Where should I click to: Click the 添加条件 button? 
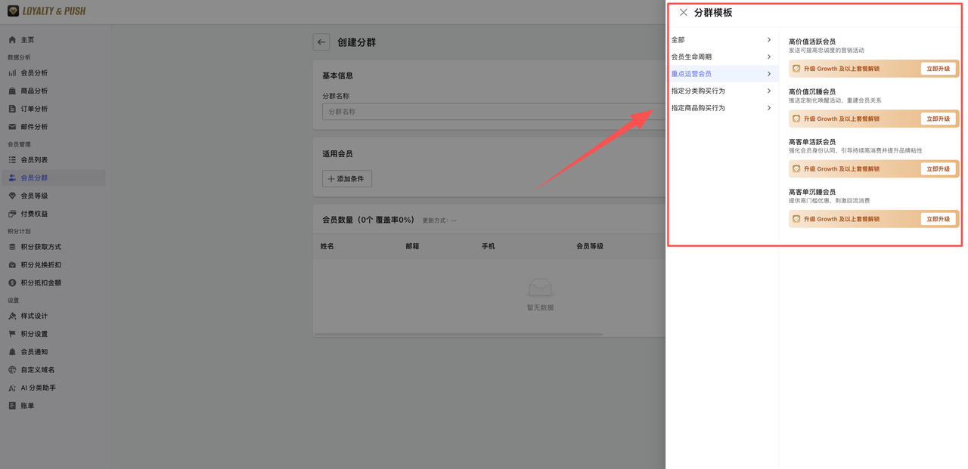(x=346, y=178)
